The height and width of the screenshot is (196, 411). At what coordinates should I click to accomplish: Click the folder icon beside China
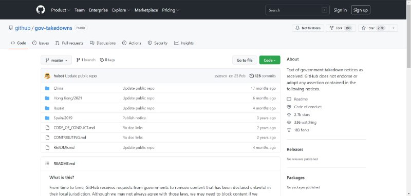47,88
